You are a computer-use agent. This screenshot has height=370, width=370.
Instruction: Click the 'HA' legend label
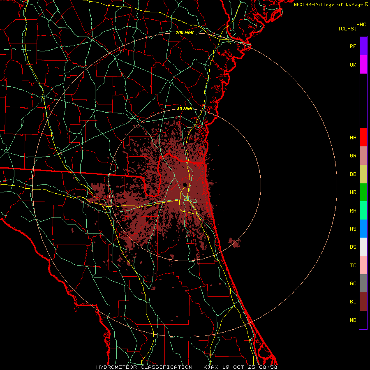[353, 137]
